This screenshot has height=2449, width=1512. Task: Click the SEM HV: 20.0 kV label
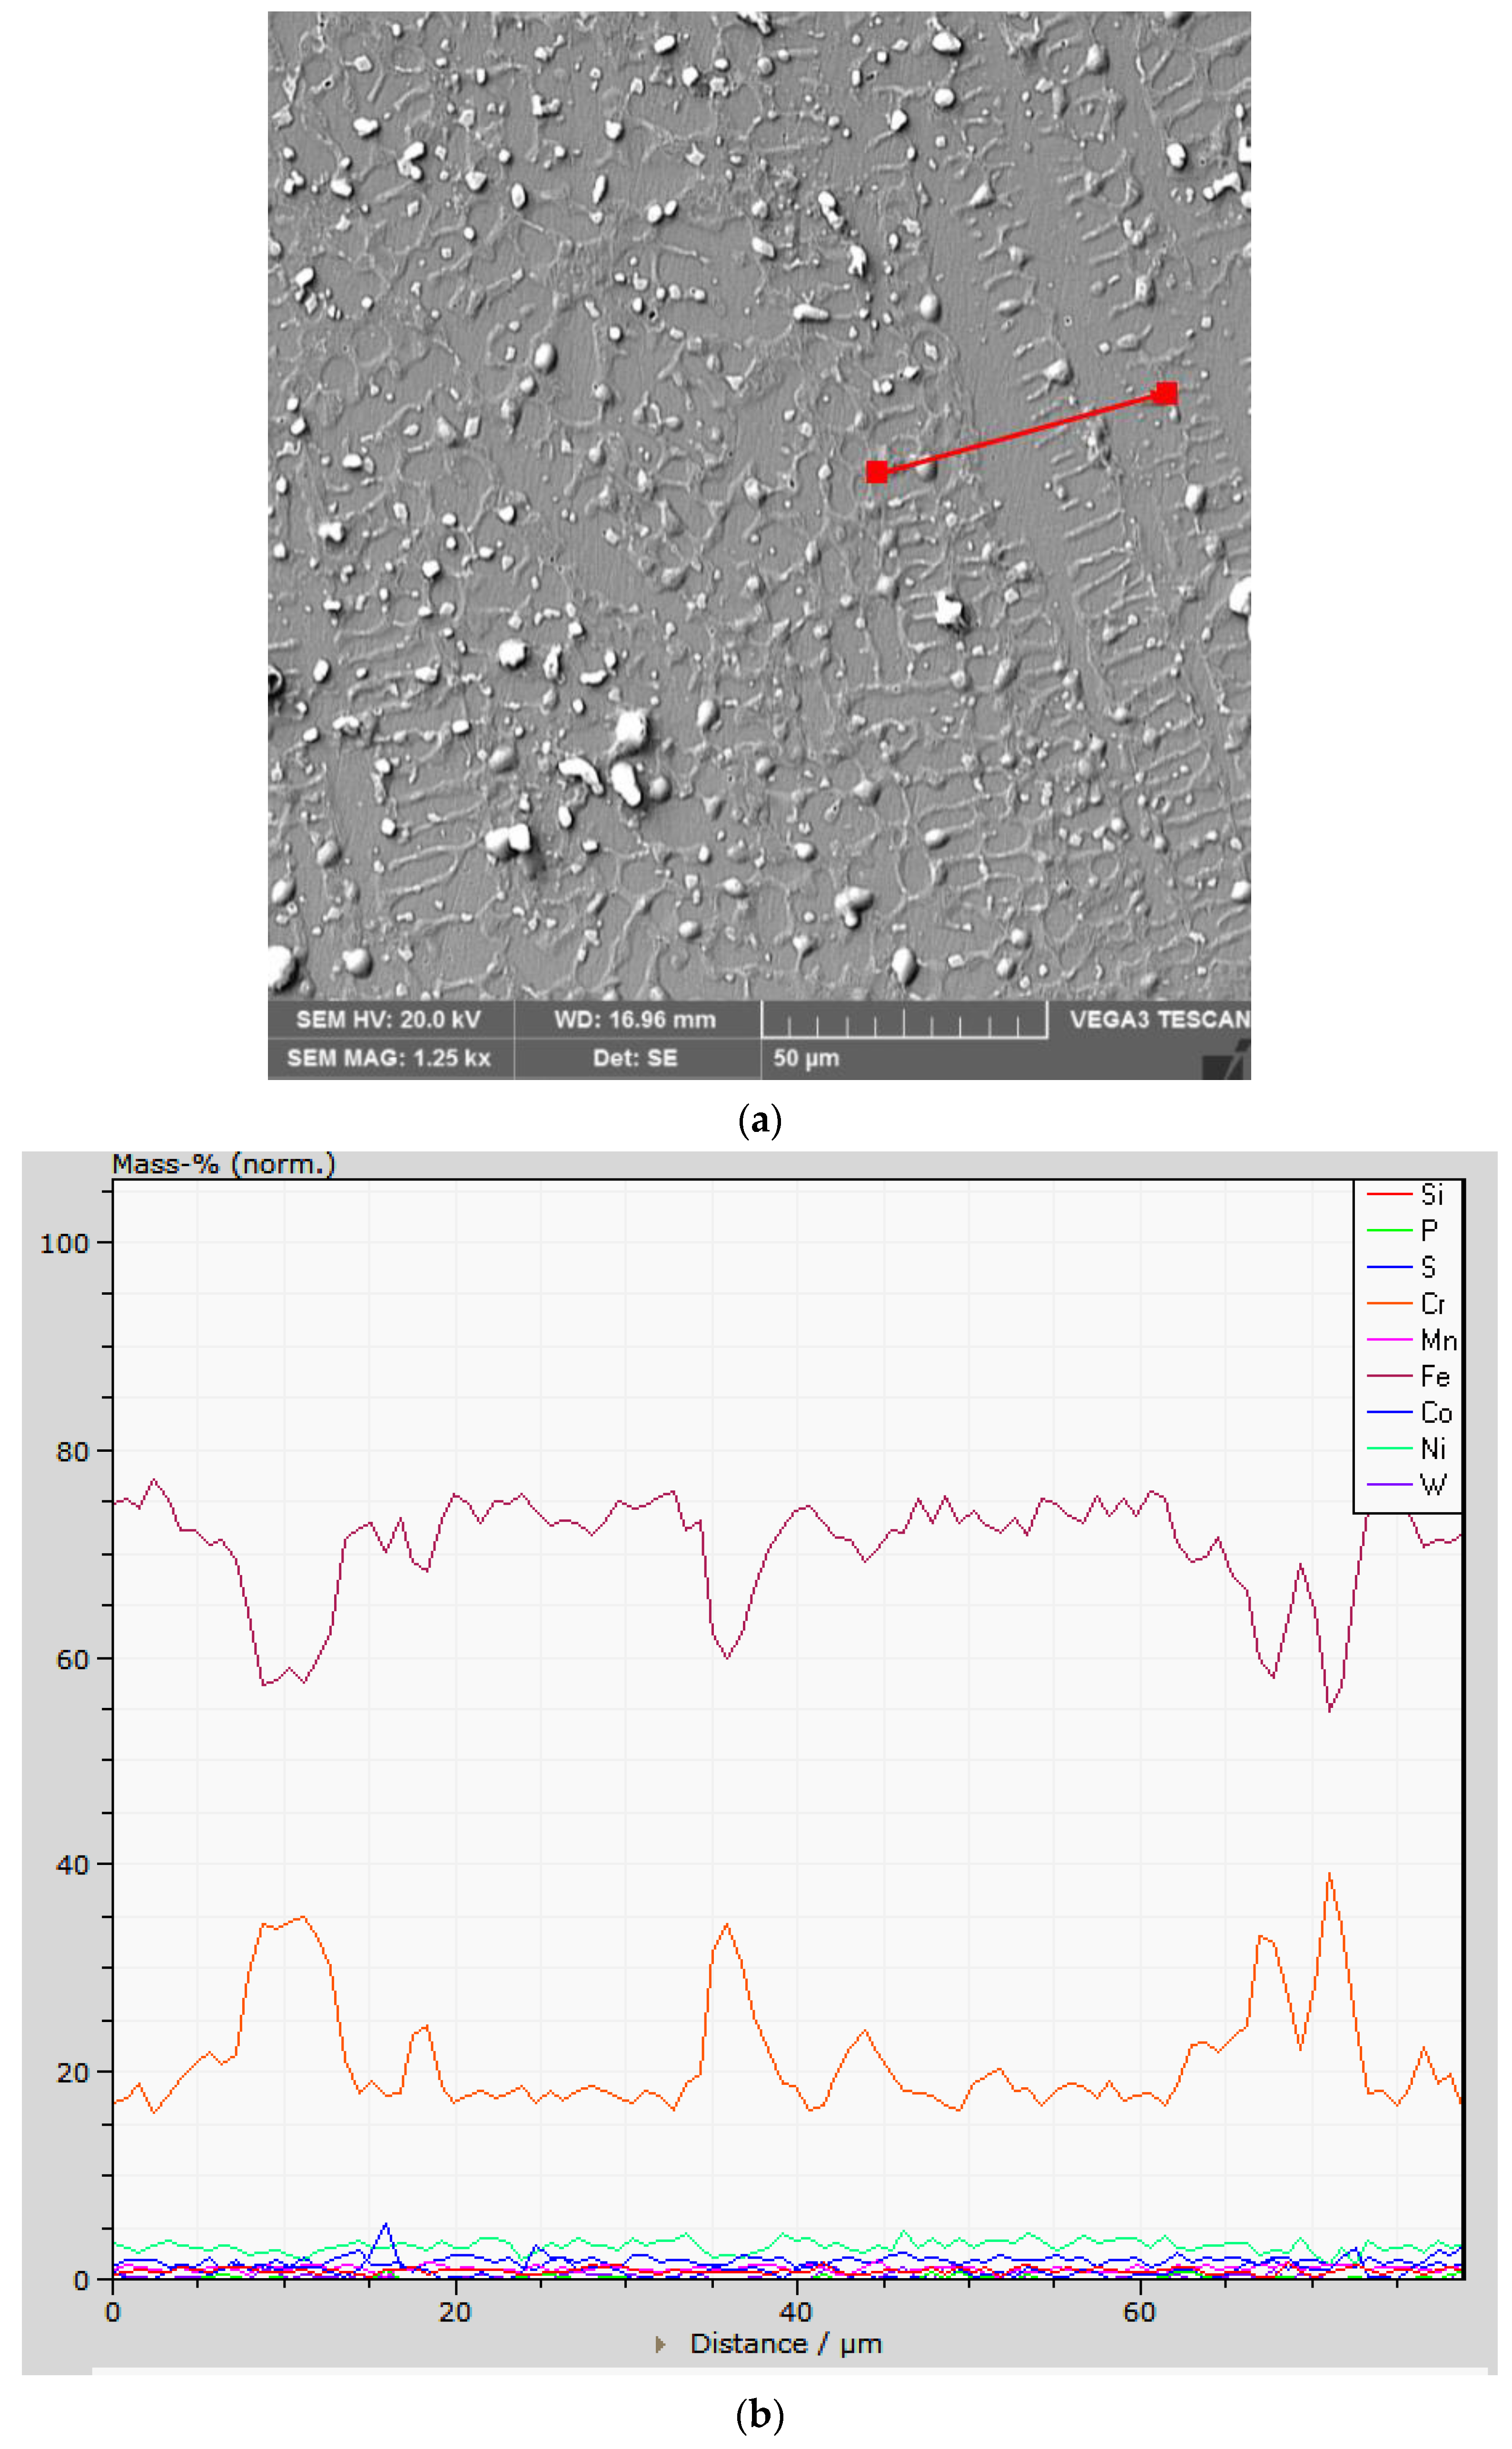point(388,1020)
